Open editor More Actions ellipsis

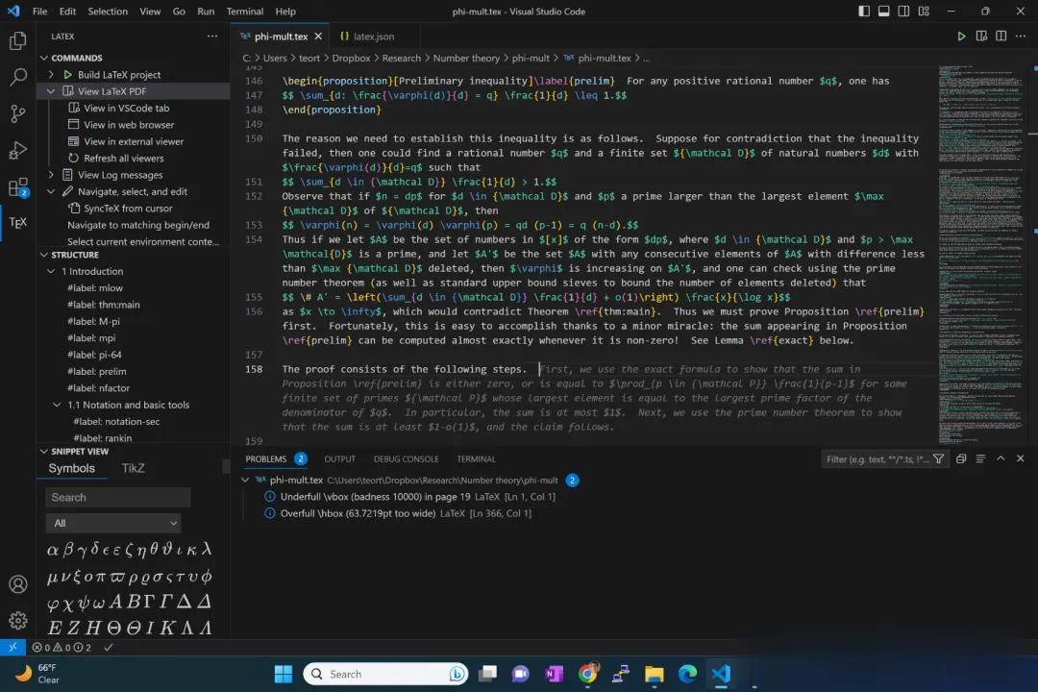point(1021,37)
